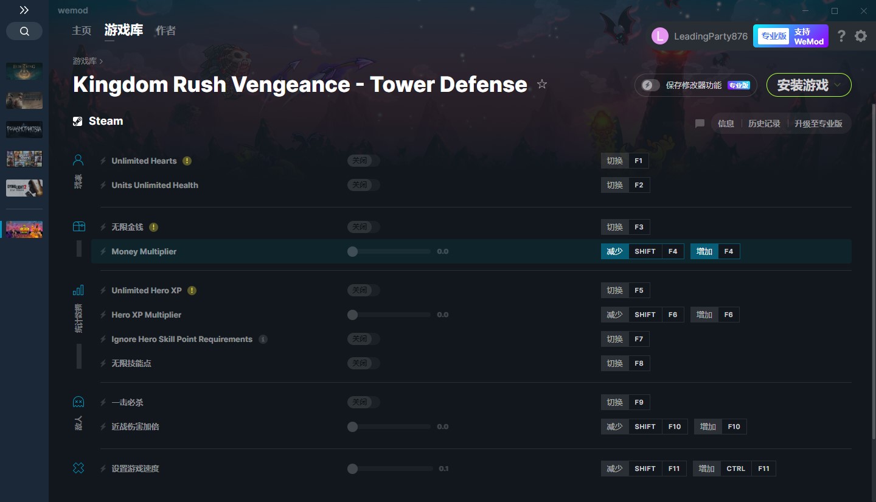Enable Ignore Hero Skill Point Requirements switch
Screen dimensions: 876x502
tap(364, 339)
